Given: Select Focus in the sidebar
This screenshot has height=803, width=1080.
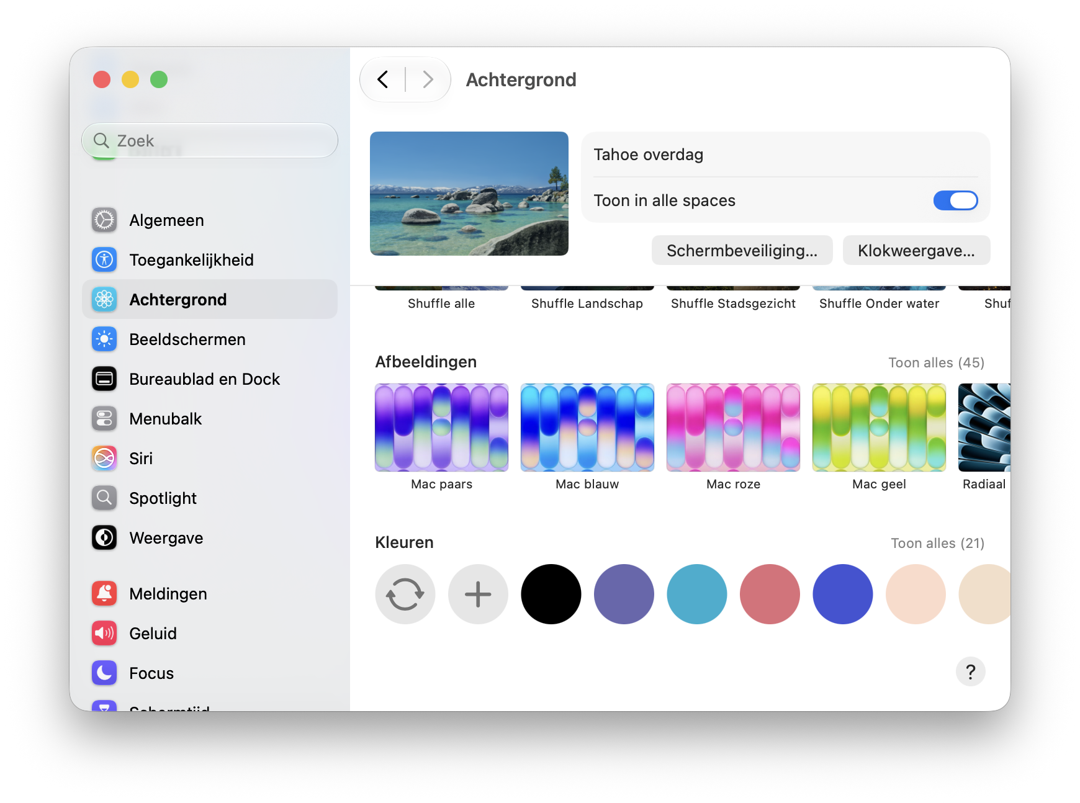Looking at the screenshot, I should 210,673.
